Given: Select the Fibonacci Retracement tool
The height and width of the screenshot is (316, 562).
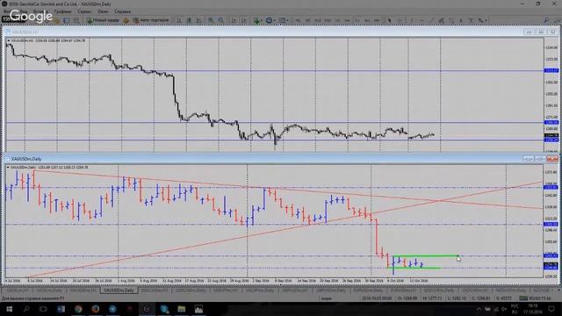Looking at the screenshot, I should (x=451, y=20).
